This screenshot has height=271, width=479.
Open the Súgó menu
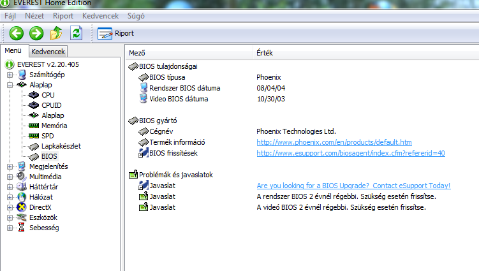(x=136, y=16)
